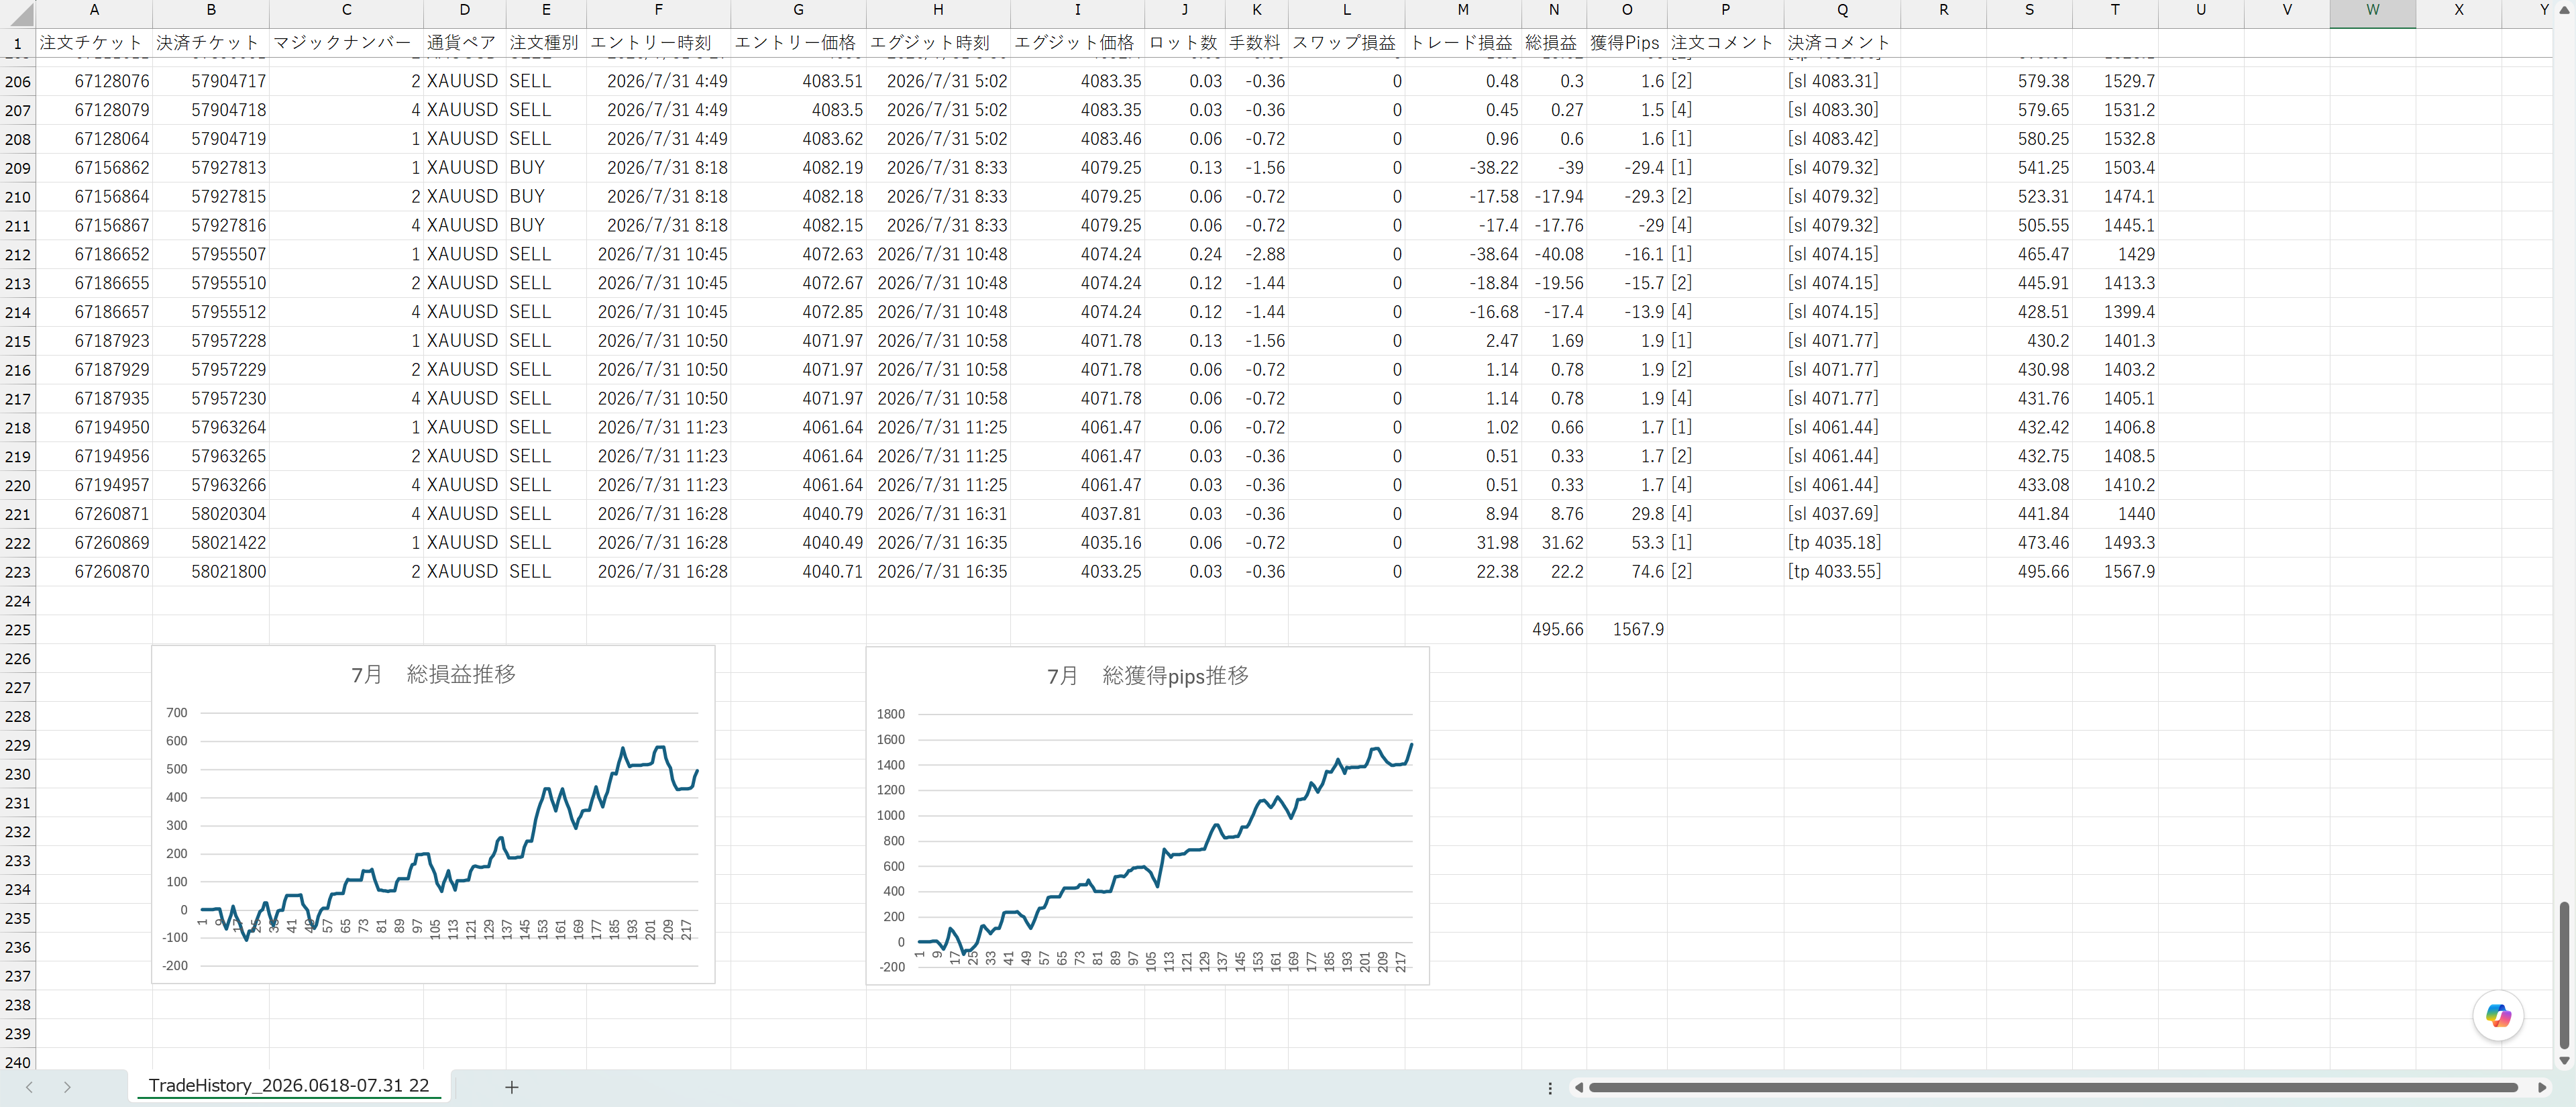Click the エントリー時刻 header cell
The height and width of the screenshot is (1107, 2576).
(658, 43)
